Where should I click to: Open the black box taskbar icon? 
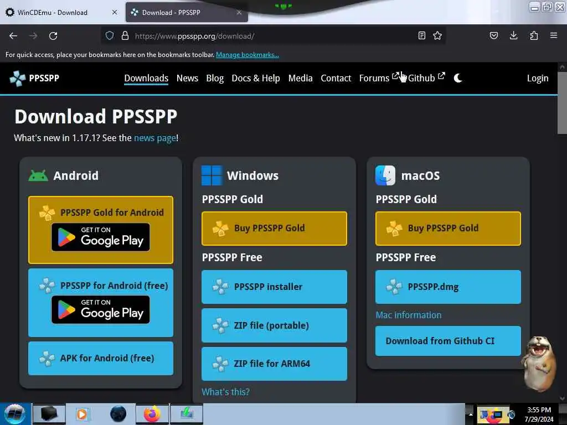(49, 414)
